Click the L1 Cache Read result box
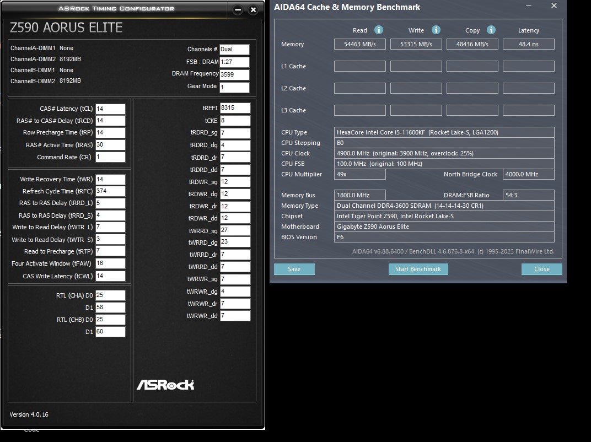591x442 pixels. 359,66
